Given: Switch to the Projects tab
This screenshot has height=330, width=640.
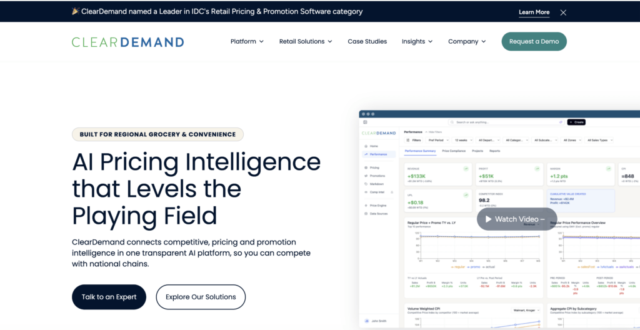Looking at the screenshot, I should point(477,151).
